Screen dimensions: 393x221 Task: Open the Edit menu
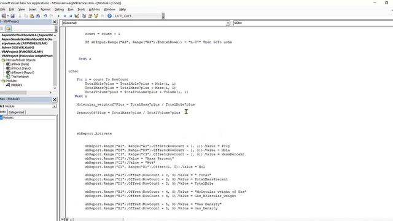coord(12,9)
